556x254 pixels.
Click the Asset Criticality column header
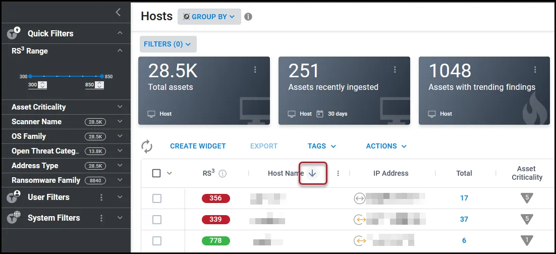coord(527,173)
